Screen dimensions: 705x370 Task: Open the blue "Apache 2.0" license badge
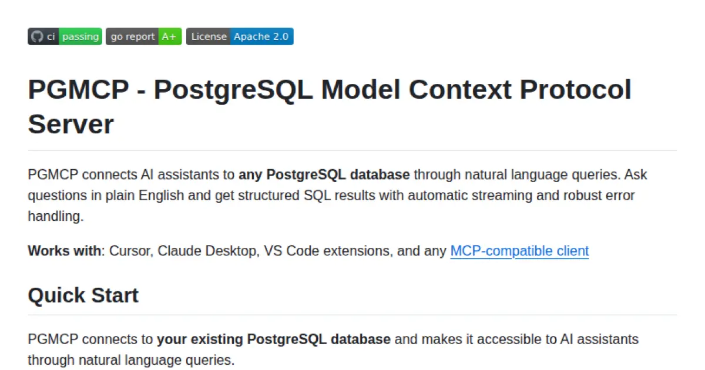pos(261,36)
